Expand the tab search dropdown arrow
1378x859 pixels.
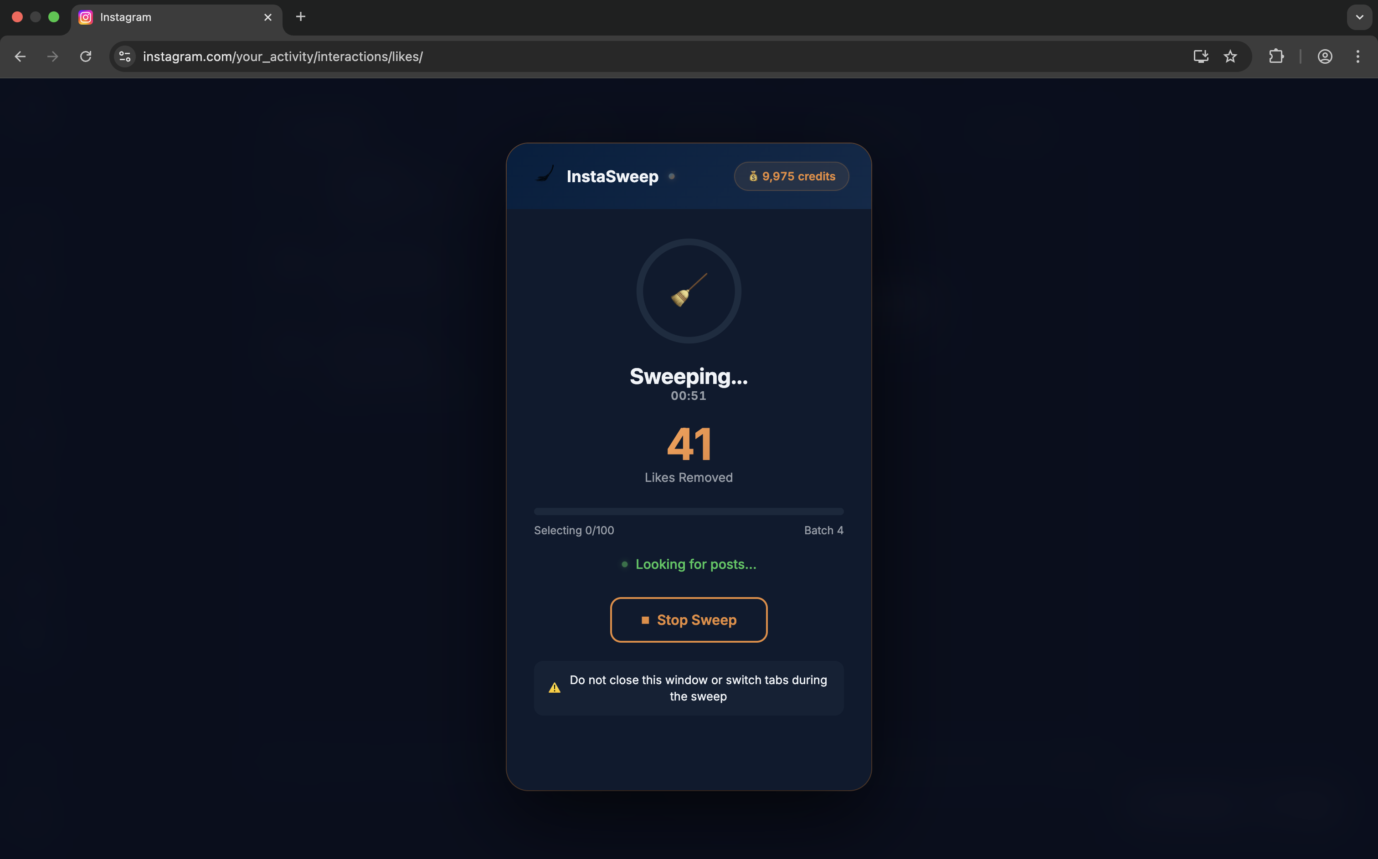pyautogui.click(x=1359, y=17)
